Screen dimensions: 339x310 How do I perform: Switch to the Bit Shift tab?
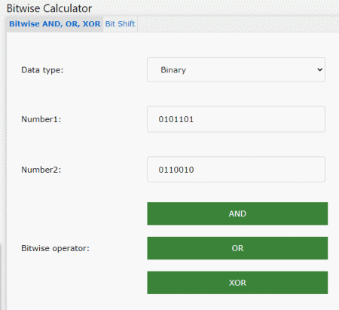click(x=120, y=24)
